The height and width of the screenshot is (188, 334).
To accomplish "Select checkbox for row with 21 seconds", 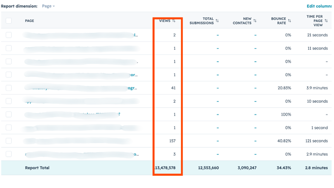I will tap(9, 35).
